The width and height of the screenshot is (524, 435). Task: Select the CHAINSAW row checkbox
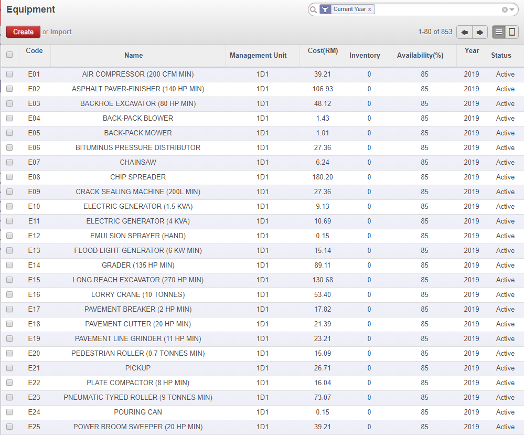coord(9,163)
